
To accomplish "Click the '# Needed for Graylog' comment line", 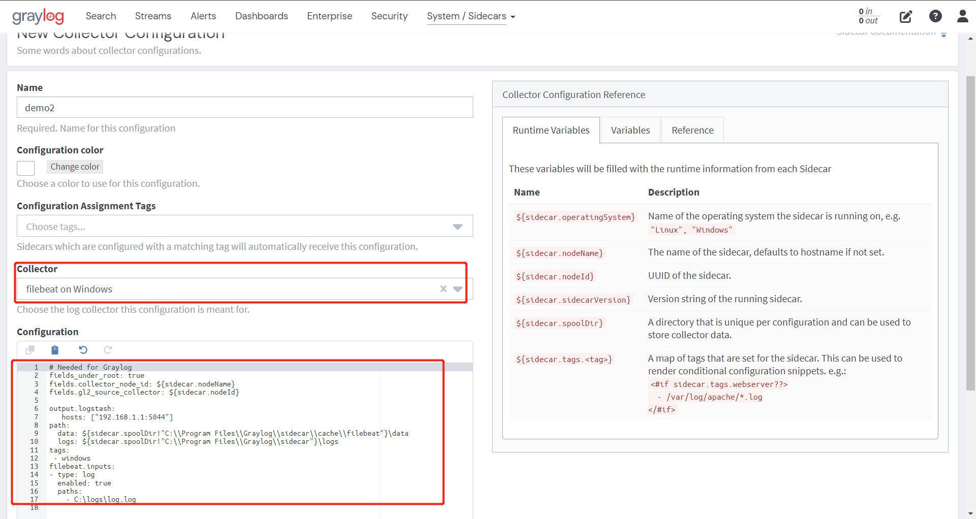I will pos(90,367).
